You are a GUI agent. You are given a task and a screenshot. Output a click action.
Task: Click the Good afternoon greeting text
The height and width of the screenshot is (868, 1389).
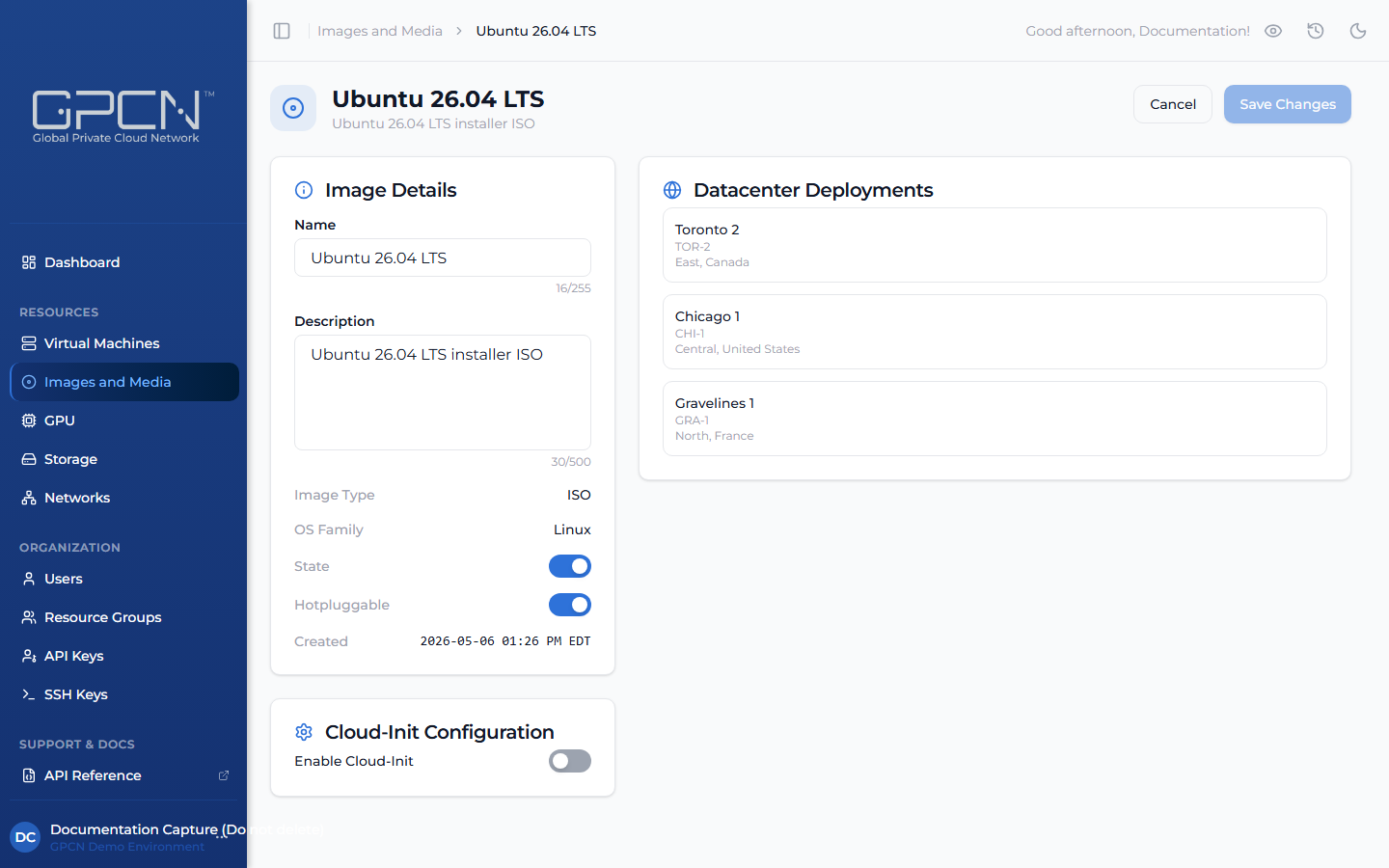1138,31
